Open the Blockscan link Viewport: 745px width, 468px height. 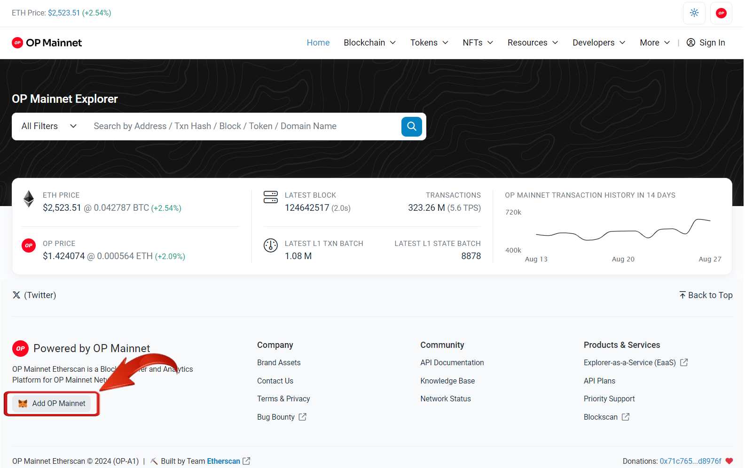606,417
